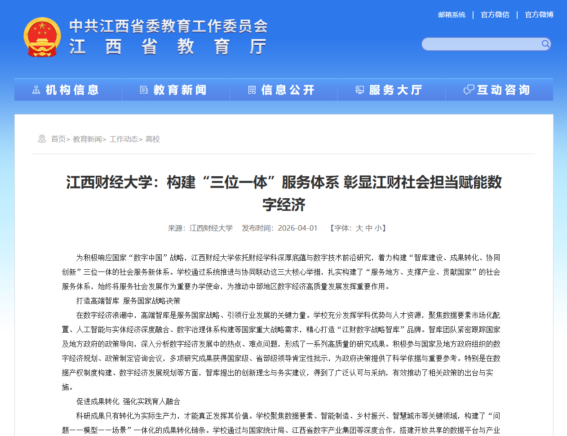Image resolution: width=567 pixels, height=436 pixels.
Task: Go to the 服务大厅 section
Action: (x=395, y=90)
